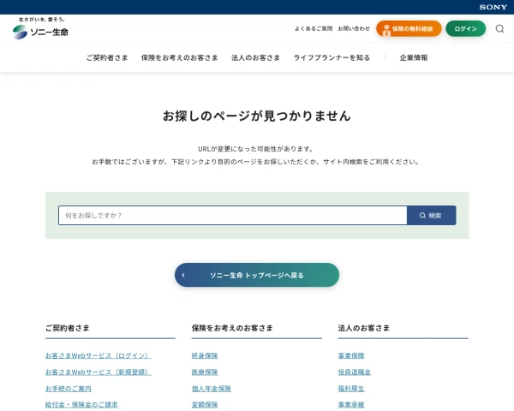Open お問い合わせ link

[x=354, y=29]
